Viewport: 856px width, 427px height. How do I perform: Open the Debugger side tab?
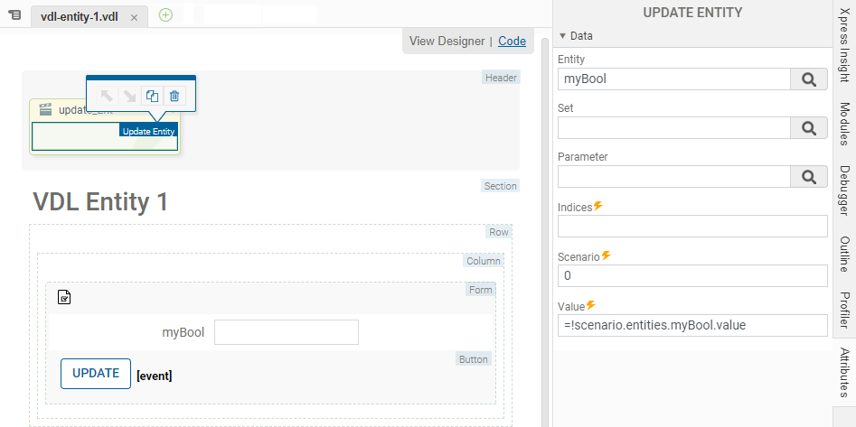[x=844, y=189]
